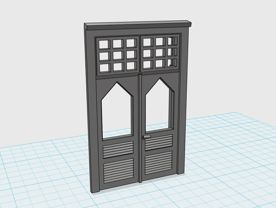276x208 pixels.
Task: Select the left nine-pane transom window grid
Action: pos(117,55)
